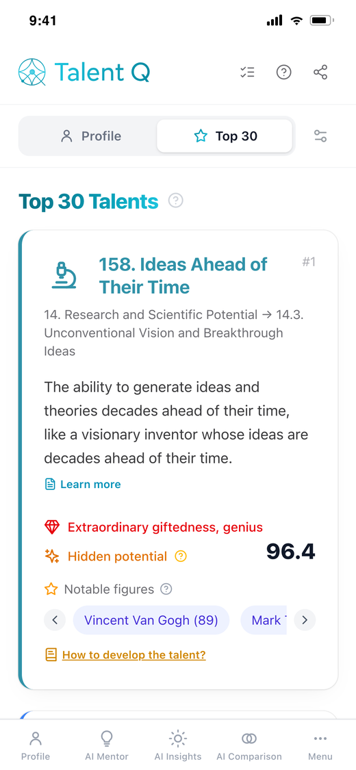Open the filter sliders settings icon
The height and width of the screenshot is (770, 356).
pyautogui.click(x=320, y=136)
